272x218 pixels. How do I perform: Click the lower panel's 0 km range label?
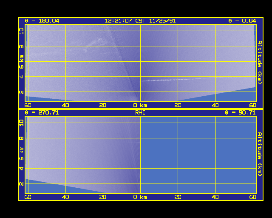click(x=140, y=197)
